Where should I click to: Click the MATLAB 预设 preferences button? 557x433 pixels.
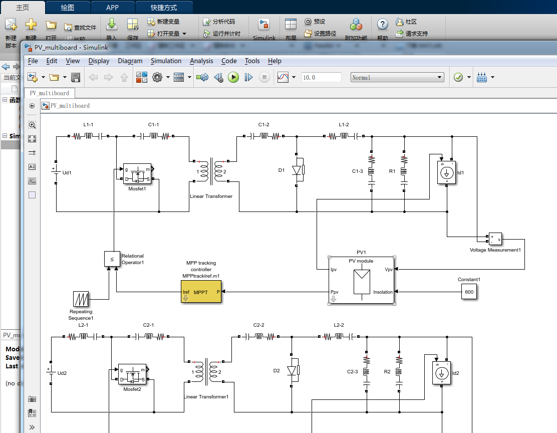point(315,22)
